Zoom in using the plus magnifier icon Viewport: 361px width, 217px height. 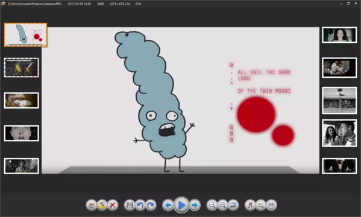point(222,205)
